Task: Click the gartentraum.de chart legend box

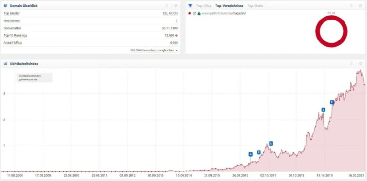Action: tap(34, 78)
